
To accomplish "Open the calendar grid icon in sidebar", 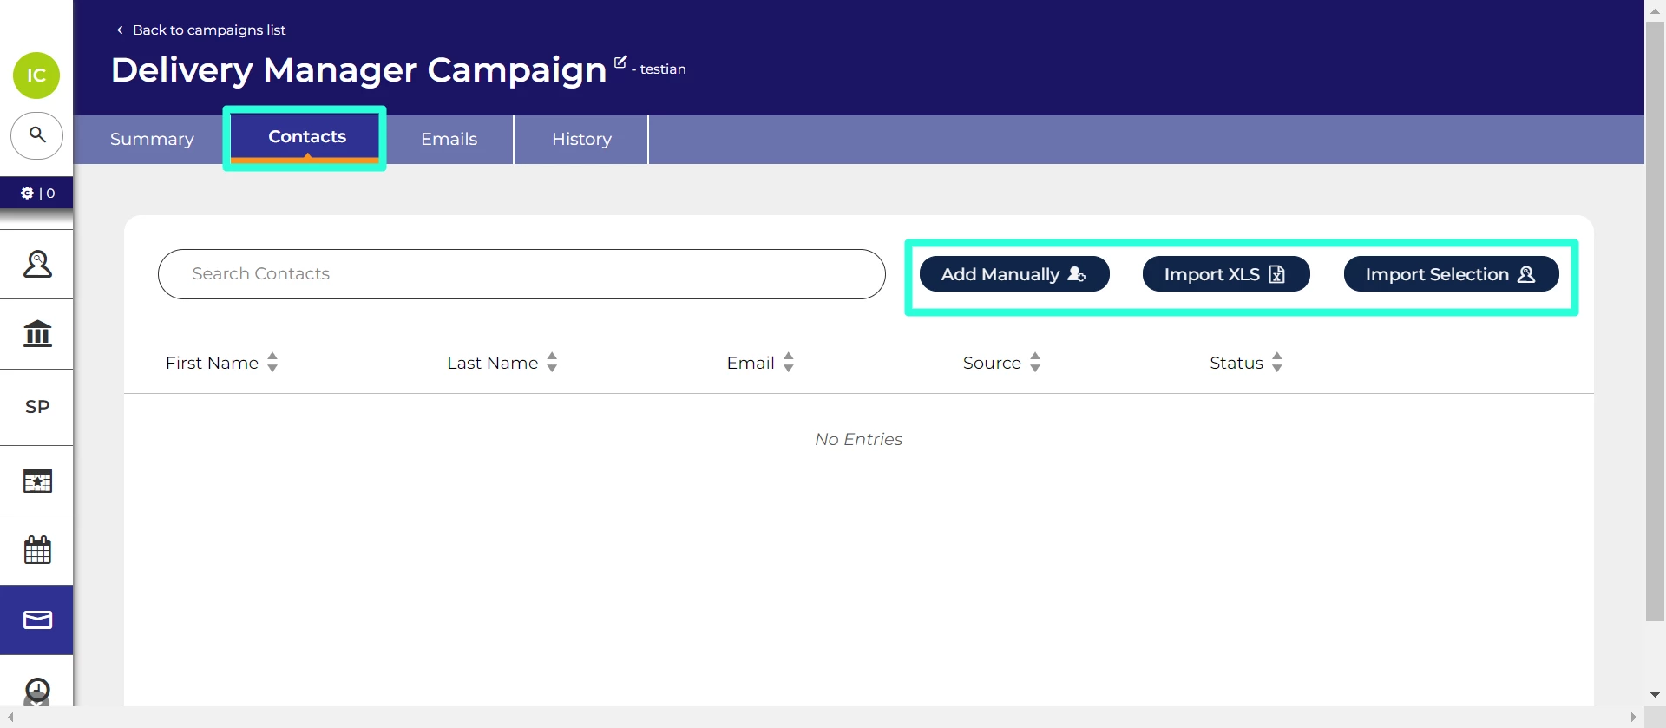I will click(37, 550).
